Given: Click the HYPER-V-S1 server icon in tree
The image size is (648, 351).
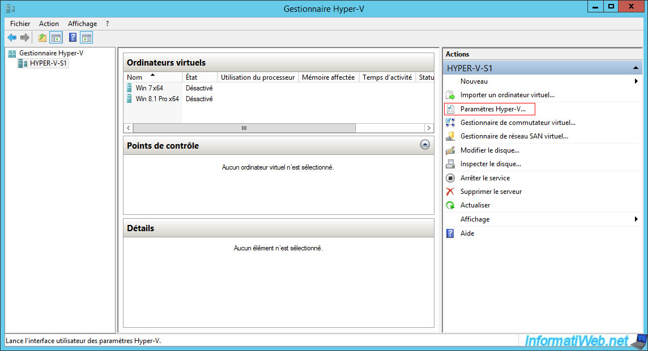Looking at the screenshot, I should click(23, 63).
